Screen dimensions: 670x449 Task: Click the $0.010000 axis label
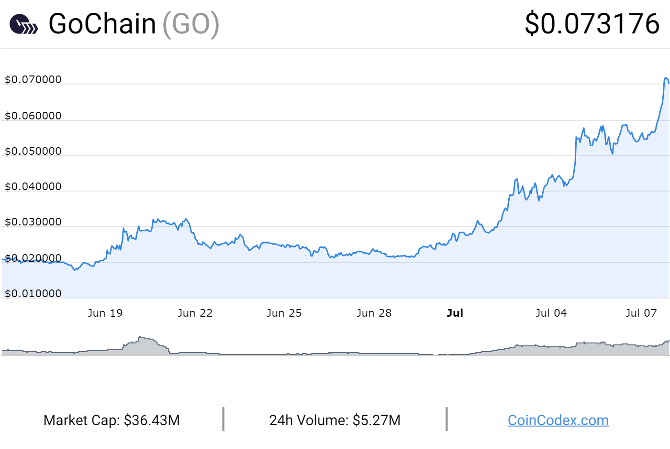point(33,293)
